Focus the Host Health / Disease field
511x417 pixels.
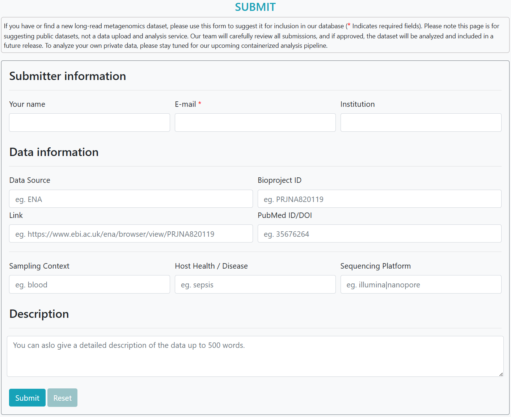pyautogui.click(x=255, y=285)
